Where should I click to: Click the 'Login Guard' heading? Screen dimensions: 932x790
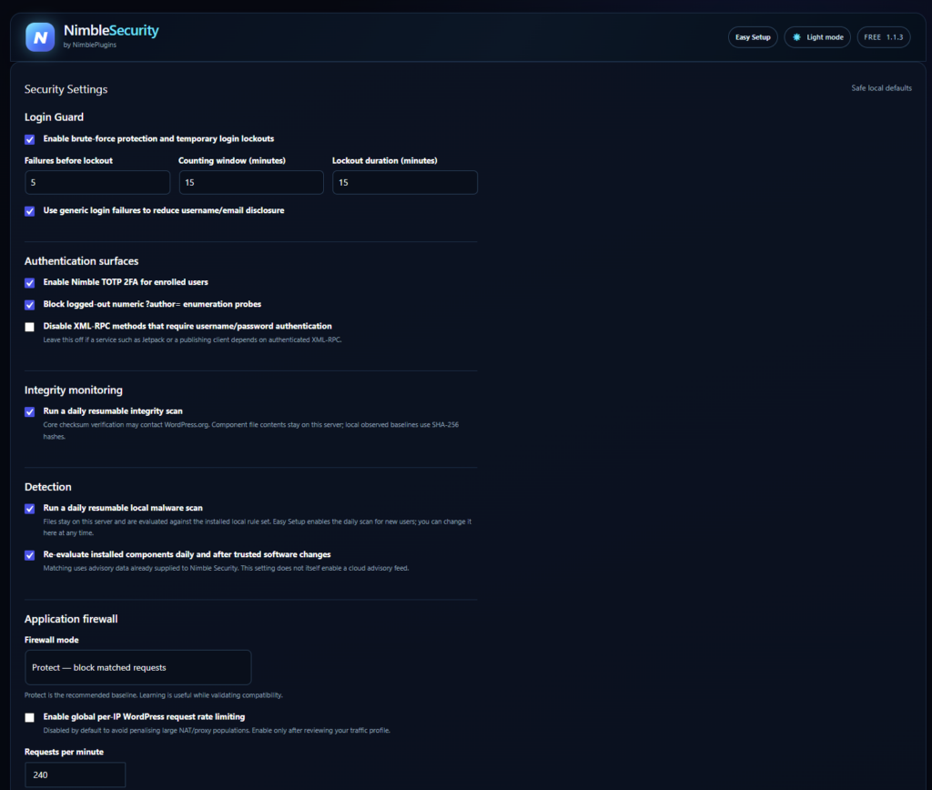click(x=54, y=117)
